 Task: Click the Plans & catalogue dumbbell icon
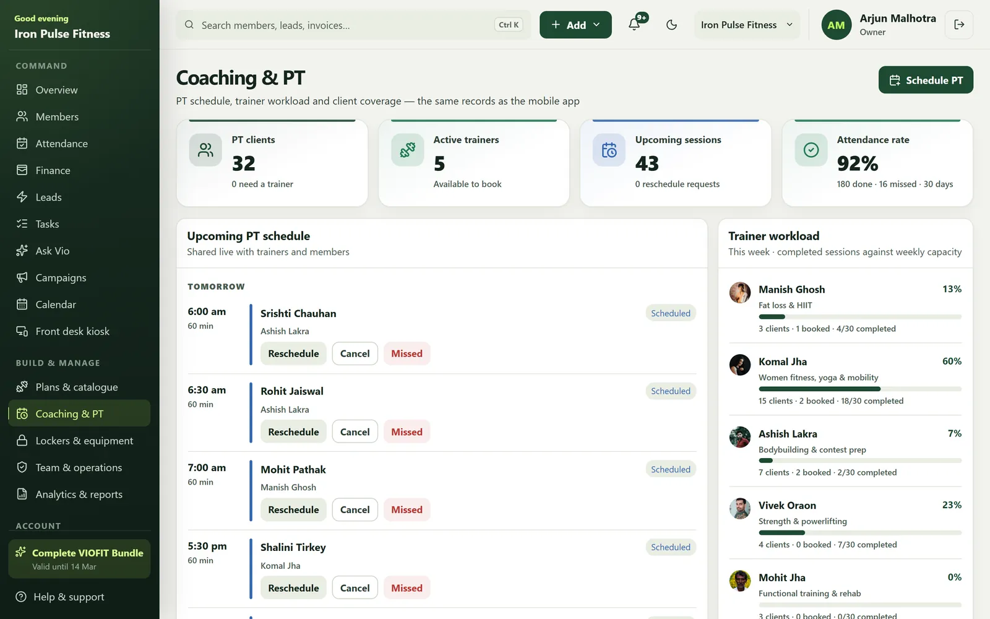tap(22, 387)
